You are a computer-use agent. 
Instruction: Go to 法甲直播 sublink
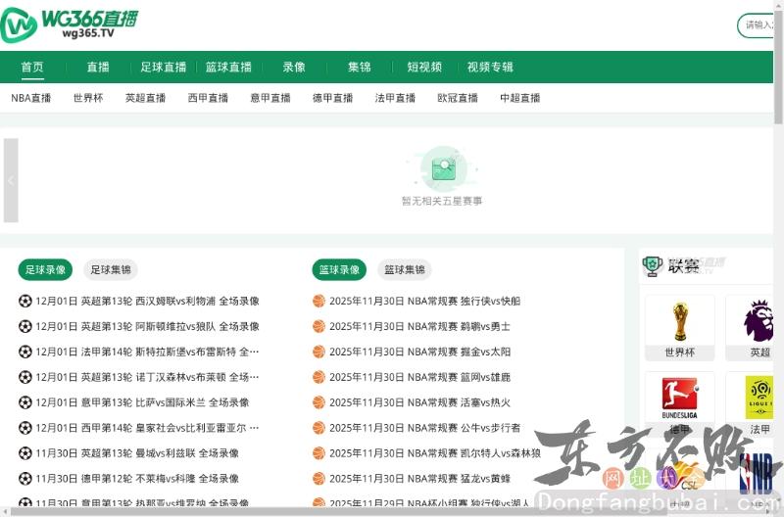coord(396,98)
